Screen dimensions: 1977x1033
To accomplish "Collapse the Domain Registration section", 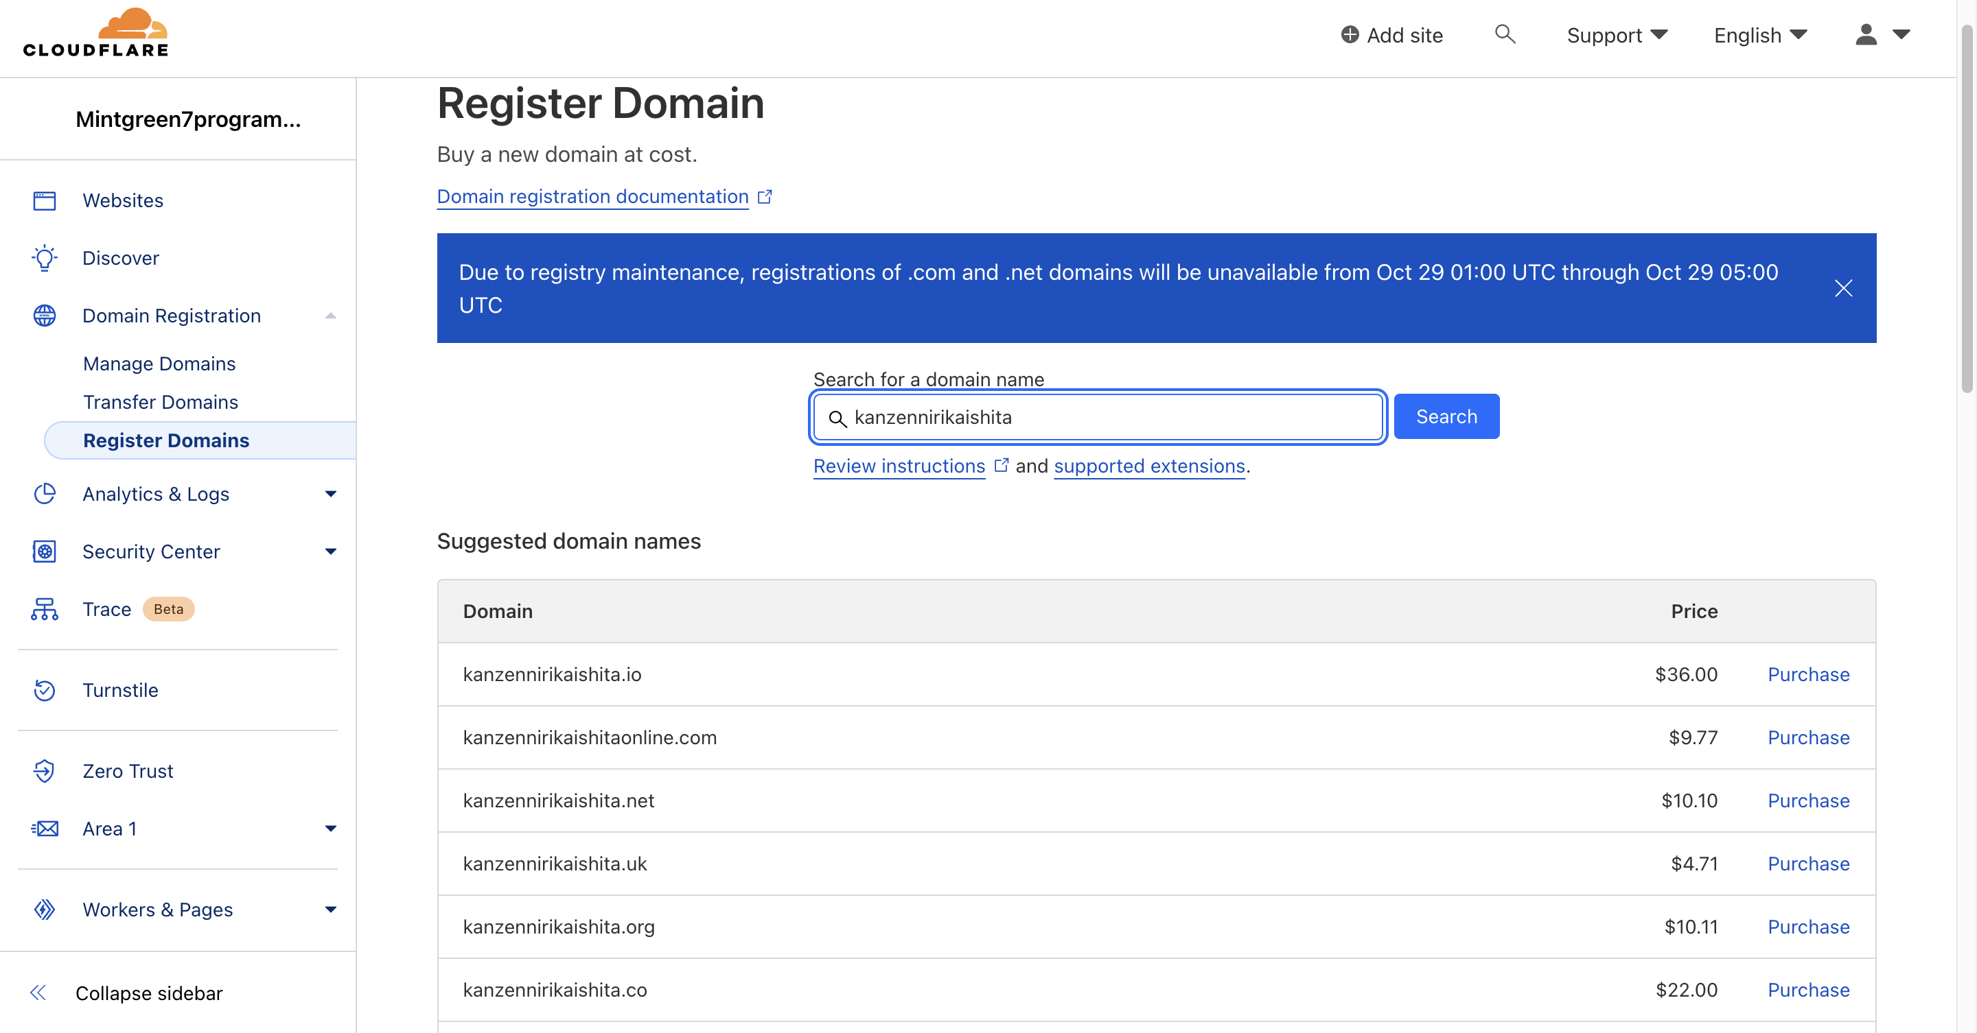I will tap(331, 316).
